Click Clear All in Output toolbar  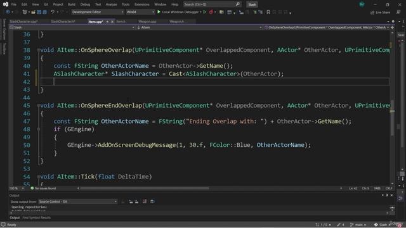pyautogui.click(x=145, y=201)
